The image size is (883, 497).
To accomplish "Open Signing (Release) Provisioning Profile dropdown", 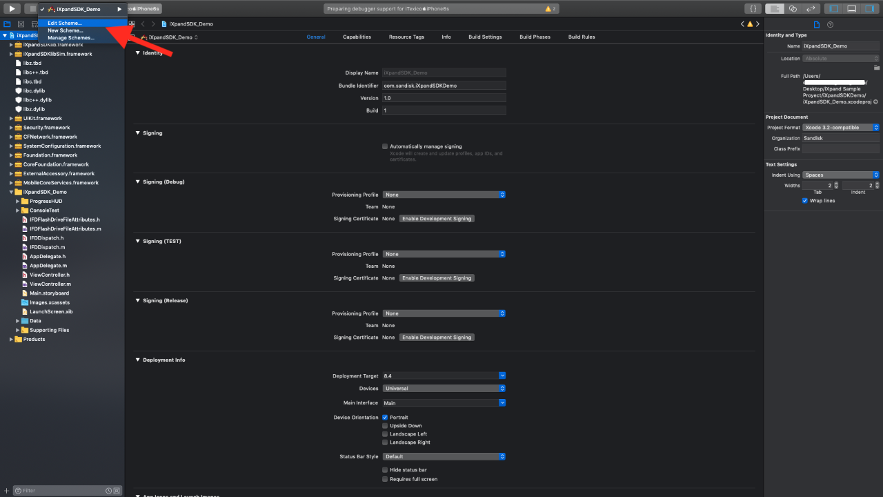I will tap(444, 313).
